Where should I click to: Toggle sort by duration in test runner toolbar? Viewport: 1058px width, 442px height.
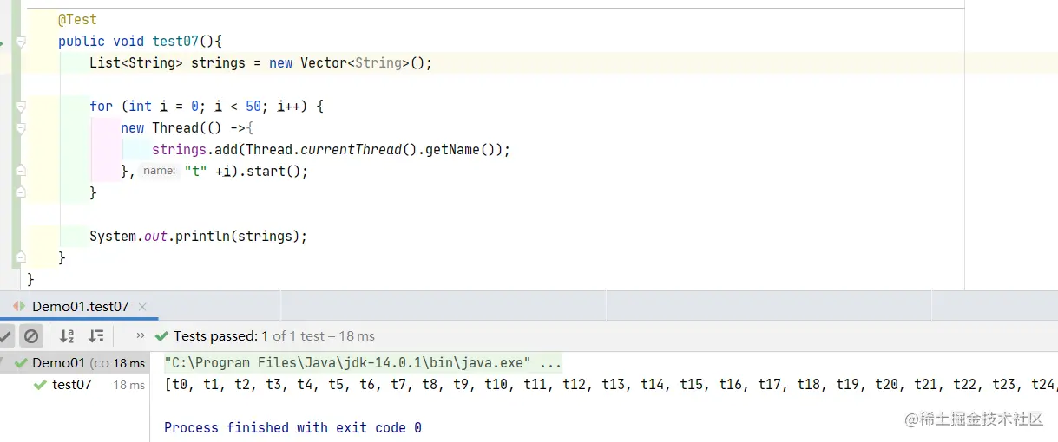click(96, 335)
